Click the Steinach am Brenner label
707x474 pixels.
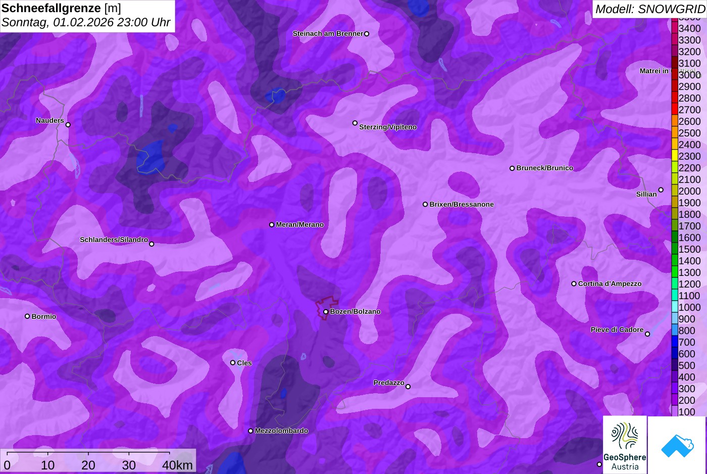(x=328, y=34)
